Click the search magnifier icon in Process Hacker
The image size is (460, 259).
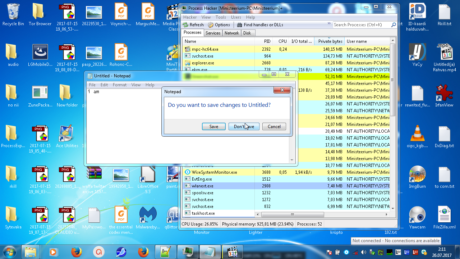[x=394, y=25]
